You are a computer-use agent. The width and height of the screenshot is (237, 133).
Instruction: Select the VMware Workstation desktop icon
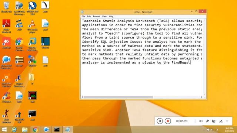[x=32, y=44]
